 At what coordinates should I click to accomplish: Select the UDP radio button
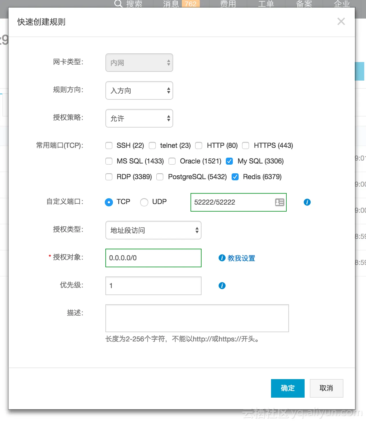click(144, 202)
